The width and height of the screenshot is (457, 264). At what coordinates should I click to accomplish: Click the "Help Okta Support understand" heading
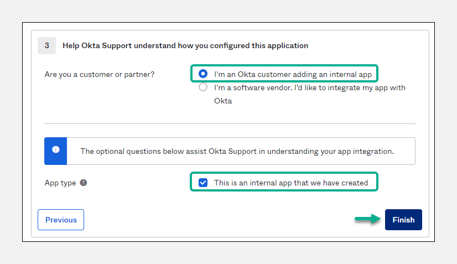click(x=185, y=45)
